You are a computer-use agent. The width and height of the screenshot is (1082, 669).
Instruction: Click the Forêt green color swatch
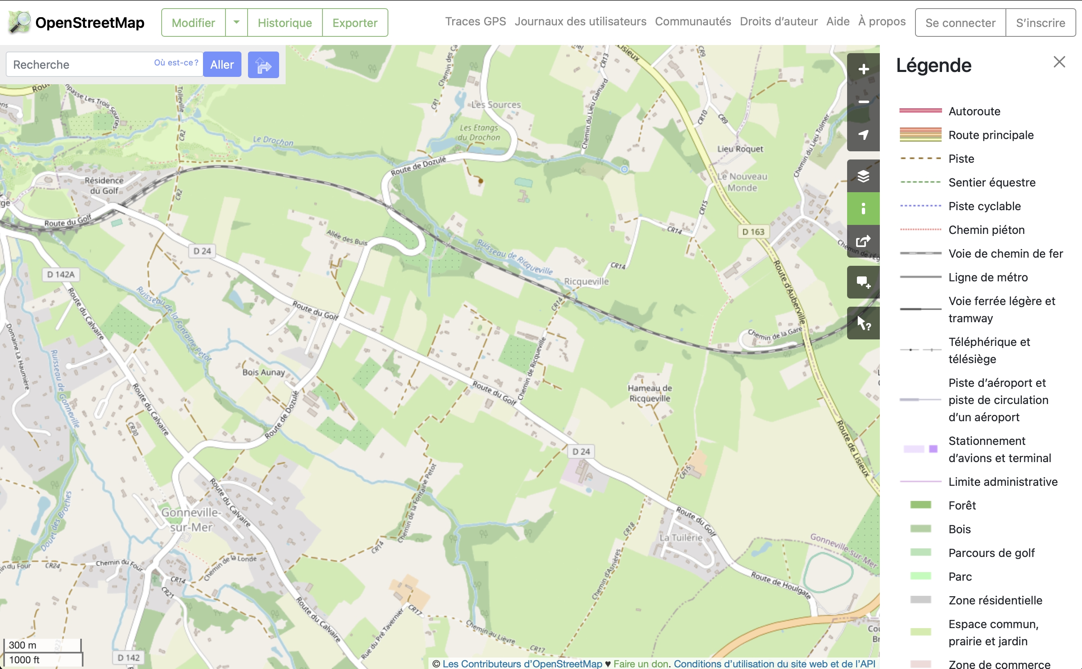[920, 505]
